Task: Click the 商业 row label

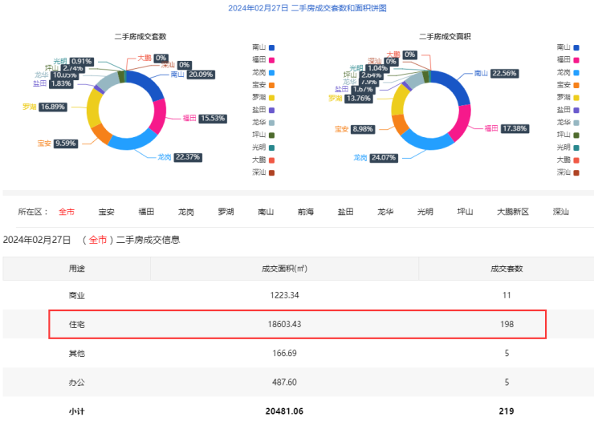Action: coord(77,295)
